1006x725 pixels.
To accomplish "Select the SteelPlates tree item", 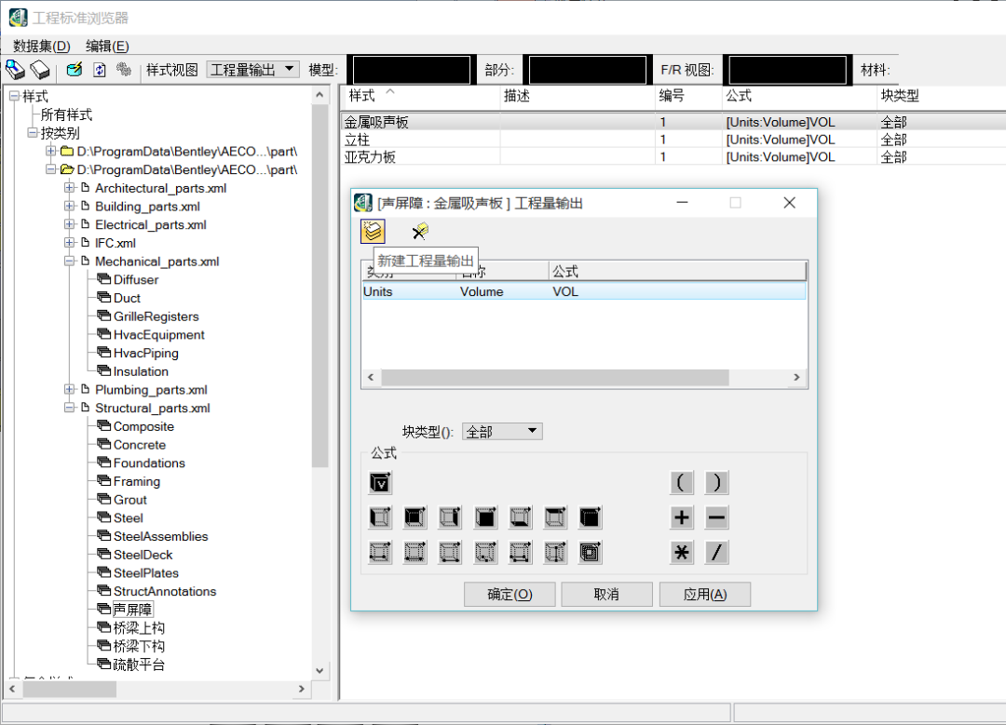I will (x=145, y=573).
